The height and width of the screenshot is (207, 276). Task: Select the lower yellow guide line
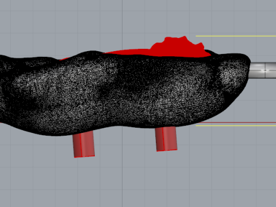236,125
